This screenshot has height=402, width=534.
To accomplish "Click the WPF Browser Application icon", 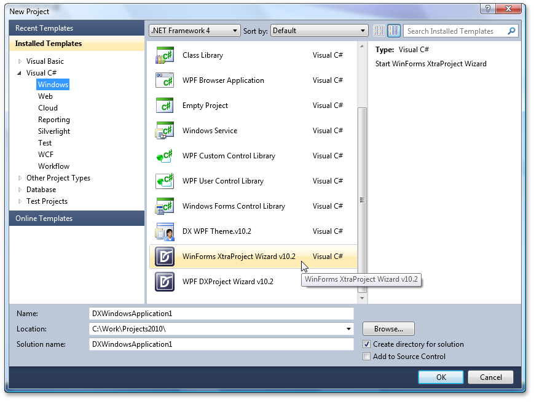I will [x=165, y=80].
